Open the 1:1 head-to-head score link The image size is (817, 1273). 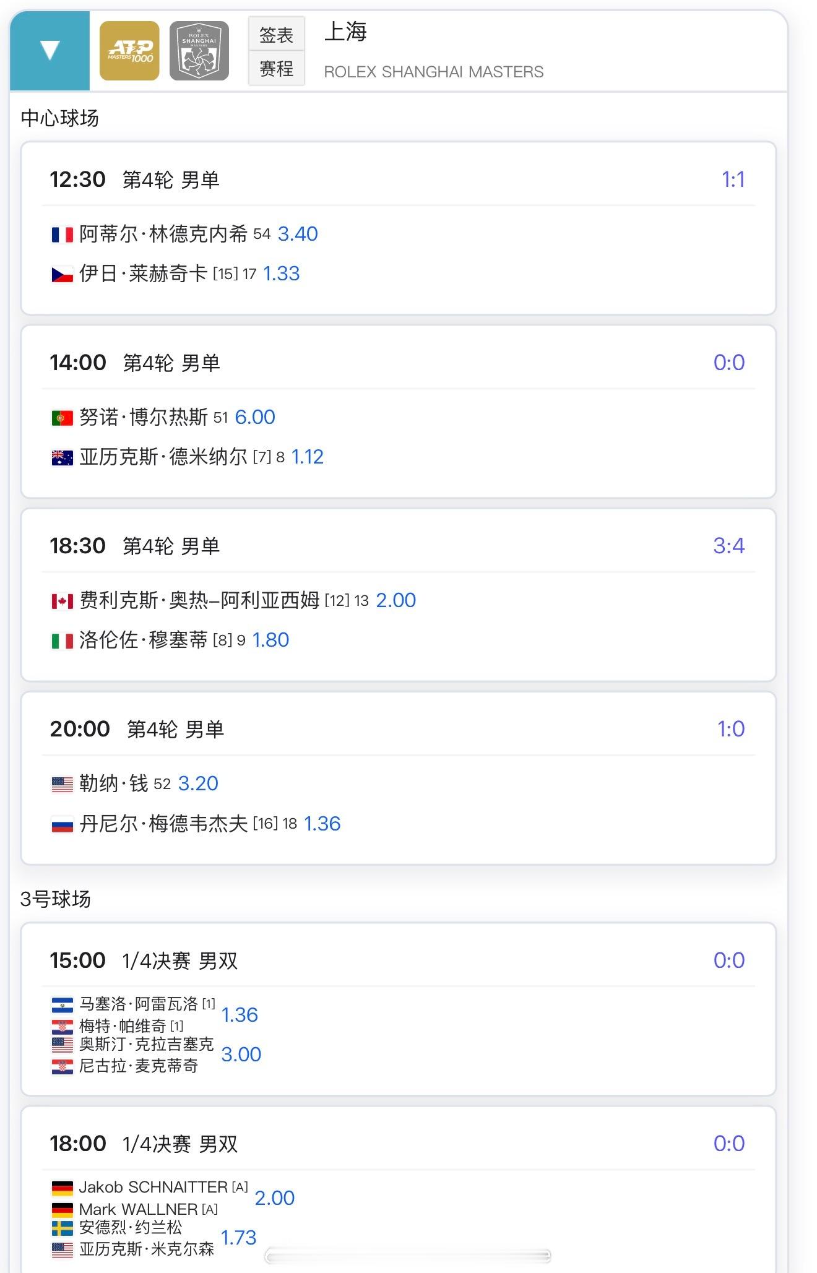point(733,179)
